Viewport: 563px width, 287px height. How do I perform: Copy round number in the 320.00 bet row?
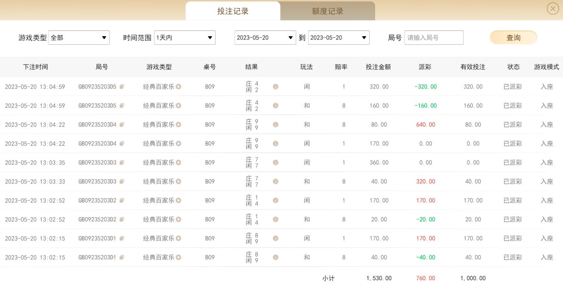pyautogui.click(x=122, y=87)
